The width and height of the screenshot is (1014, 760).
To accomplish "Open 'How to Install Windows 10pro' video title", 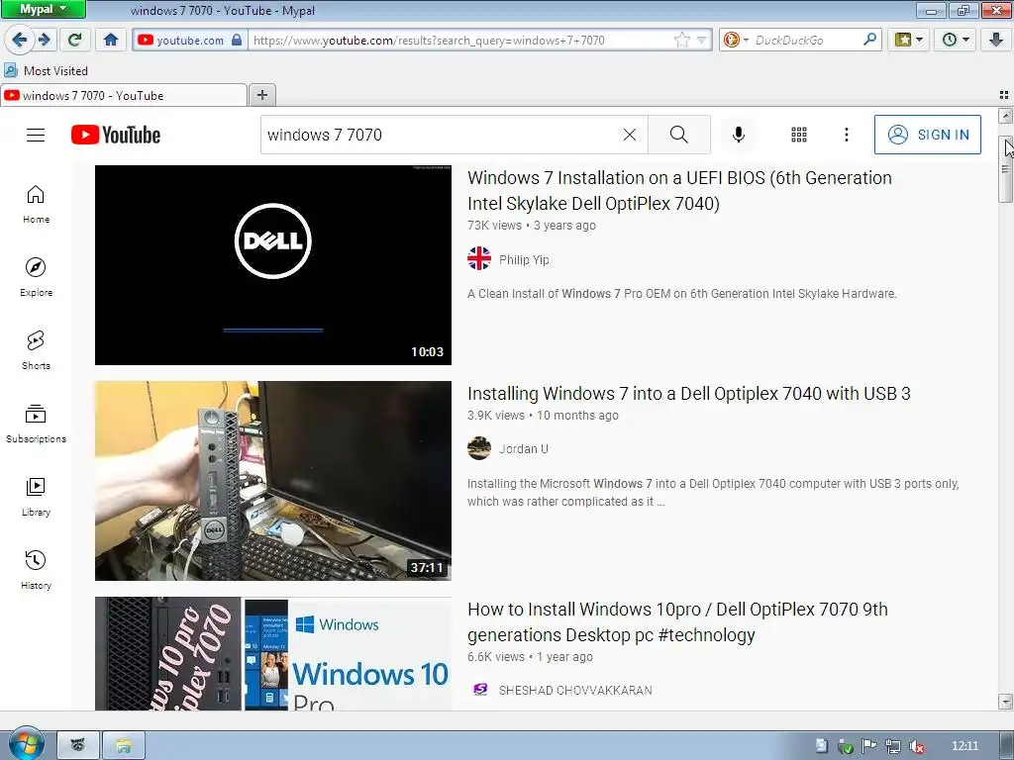I will (677, 622).
